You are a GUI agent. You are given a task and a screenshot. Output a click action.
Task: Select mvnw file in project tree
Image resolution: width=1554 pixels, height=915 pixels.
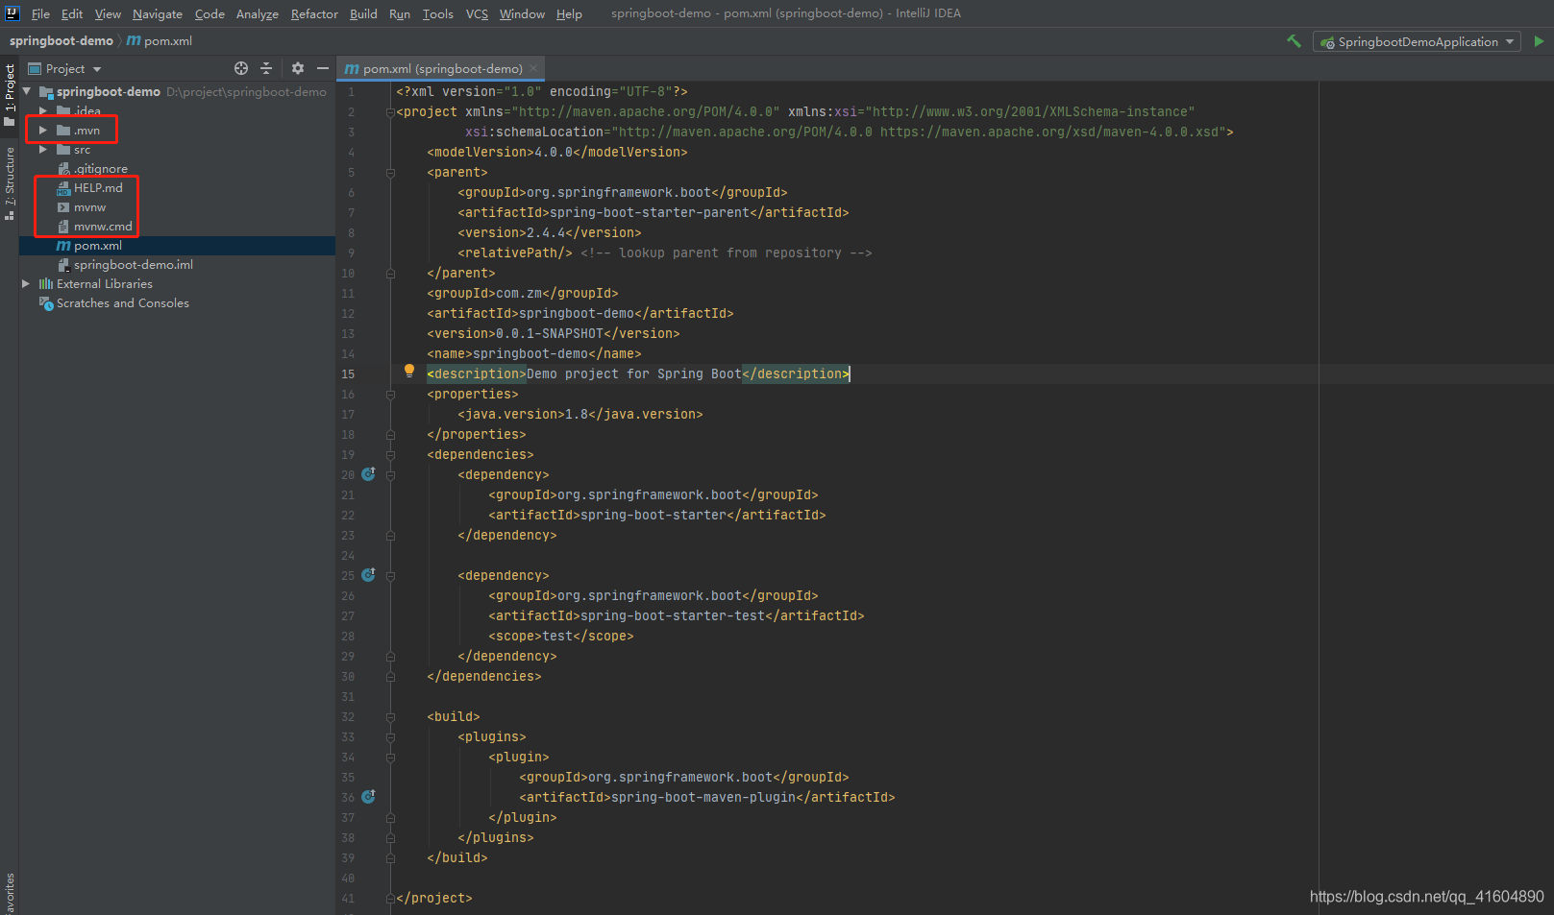[89, 206]
